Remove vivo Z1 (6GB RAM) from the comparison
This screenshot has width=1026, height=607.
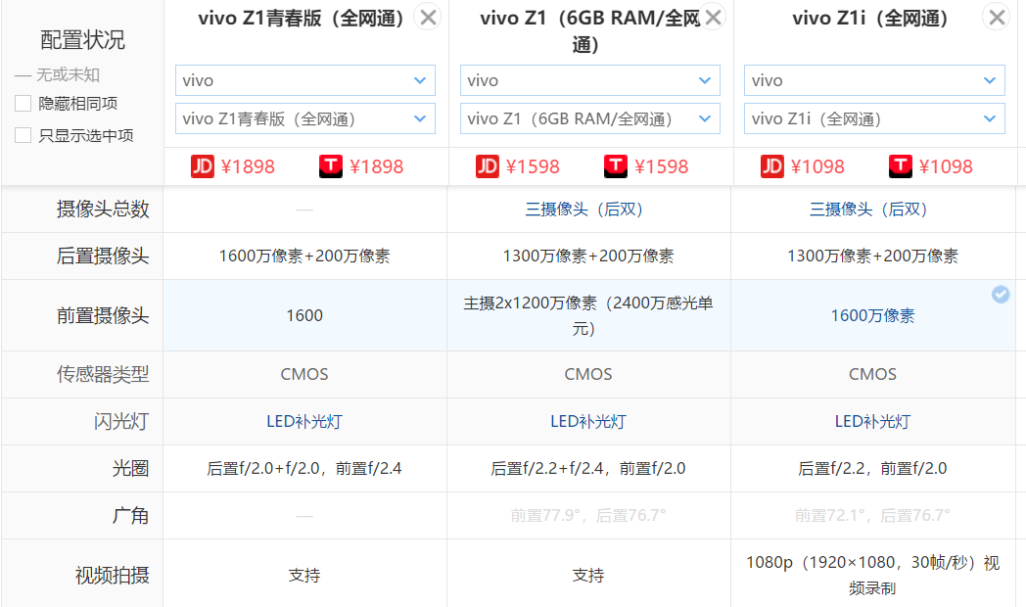[713, 18]
